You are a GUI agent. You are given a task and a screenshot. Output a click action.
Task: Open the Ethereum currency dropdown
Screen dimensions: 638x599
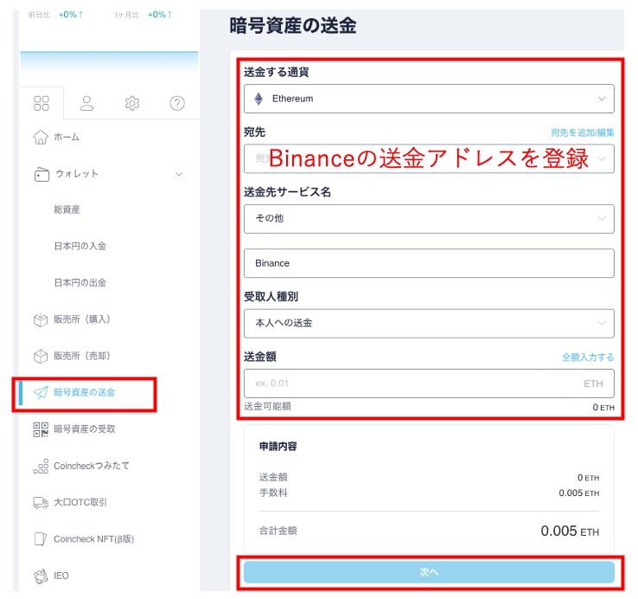pos(429,99)
